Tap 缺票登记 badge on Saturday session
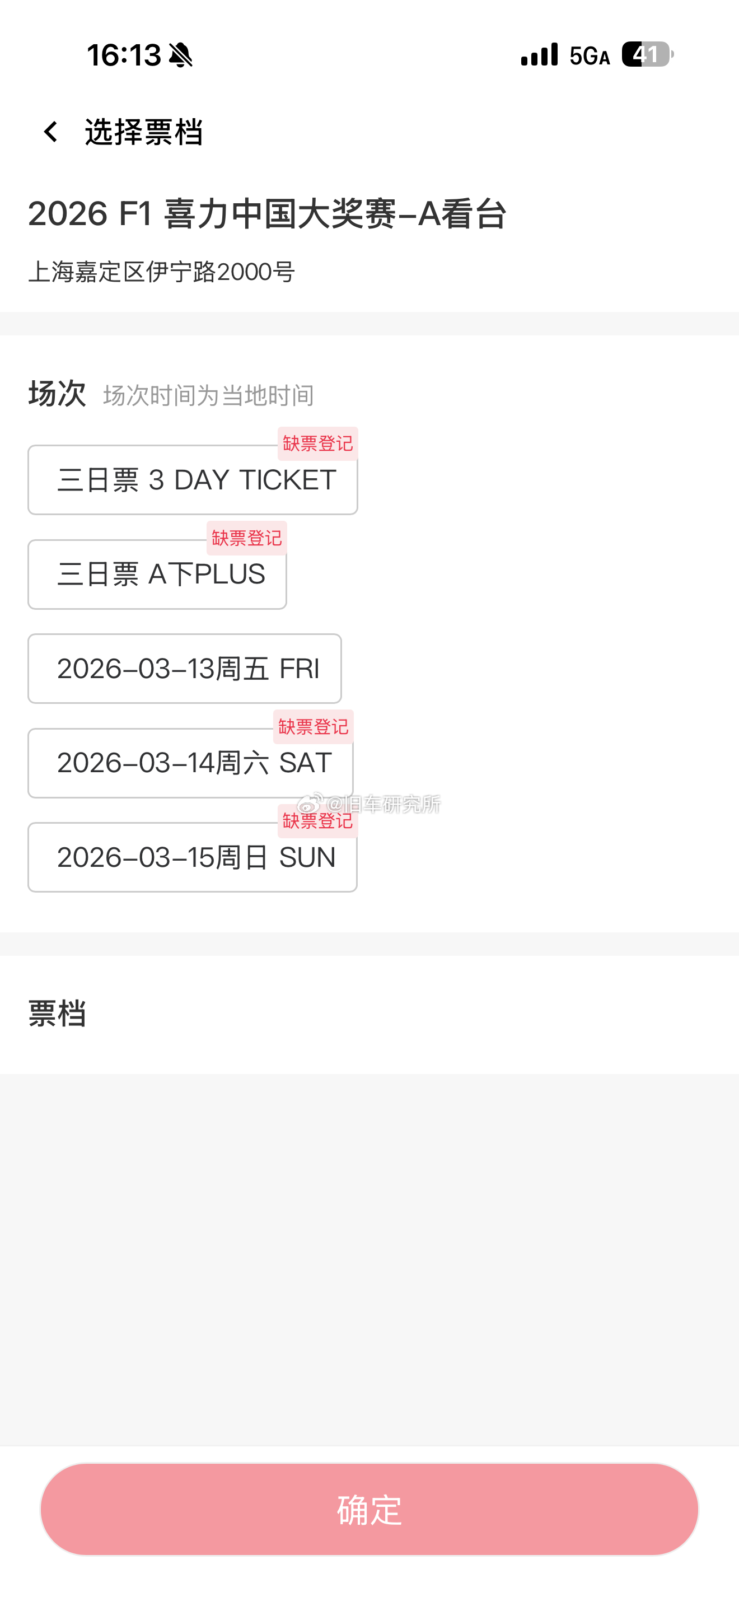The height and width of the screenshot is (1606, 739). [314, 726]
